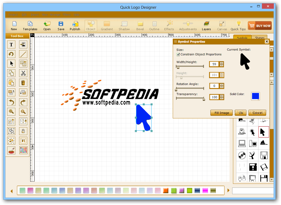The image size is (281, 205).
Task: Click the Cancel button
Action: click(257, 113)
